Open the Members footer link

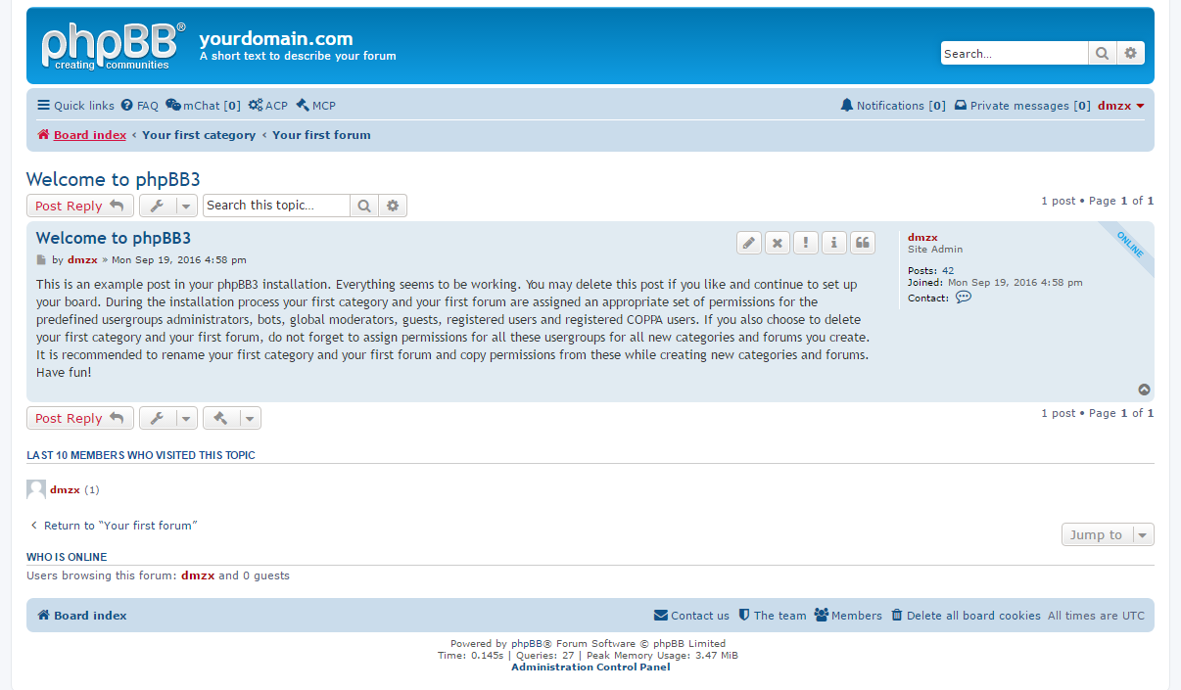click(848, 616)
